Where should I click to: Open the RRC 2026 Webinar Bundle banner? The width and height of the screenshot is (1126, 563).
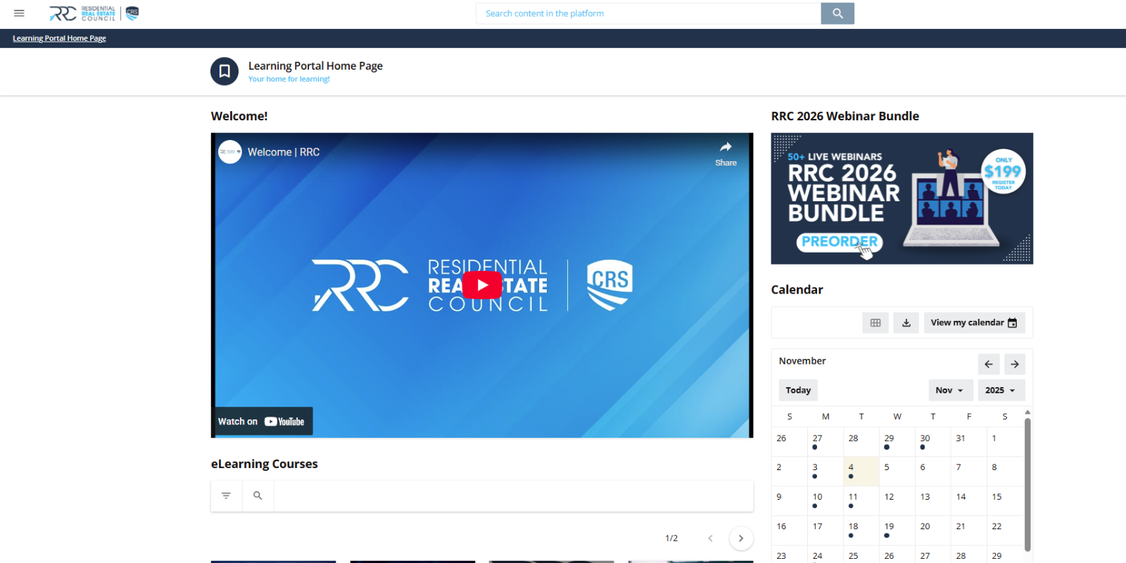coord(902,198)
